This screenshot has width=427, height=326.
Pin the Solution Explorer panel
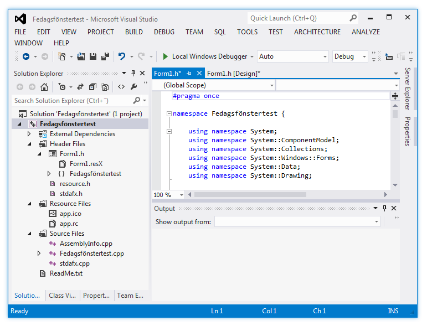pos(133,73)
